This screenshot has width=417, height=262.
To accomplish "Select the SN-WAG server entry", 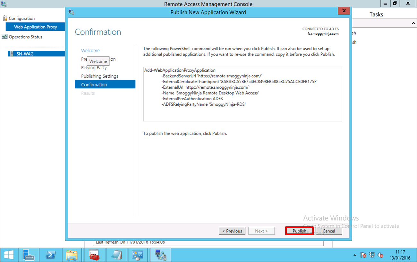I will coord(37,54).
